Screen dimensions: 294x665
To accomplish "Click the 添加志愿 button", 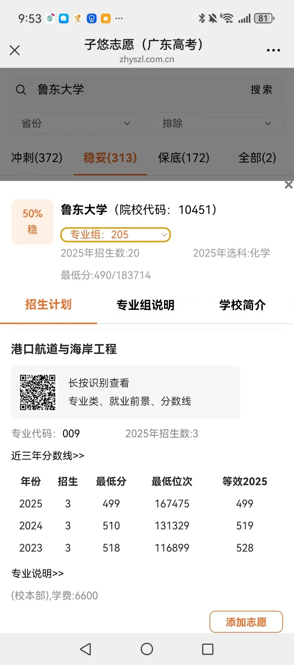I will pos(246,622).
